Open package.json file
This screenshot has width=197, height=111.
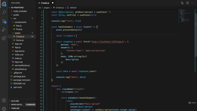[19, 76]
